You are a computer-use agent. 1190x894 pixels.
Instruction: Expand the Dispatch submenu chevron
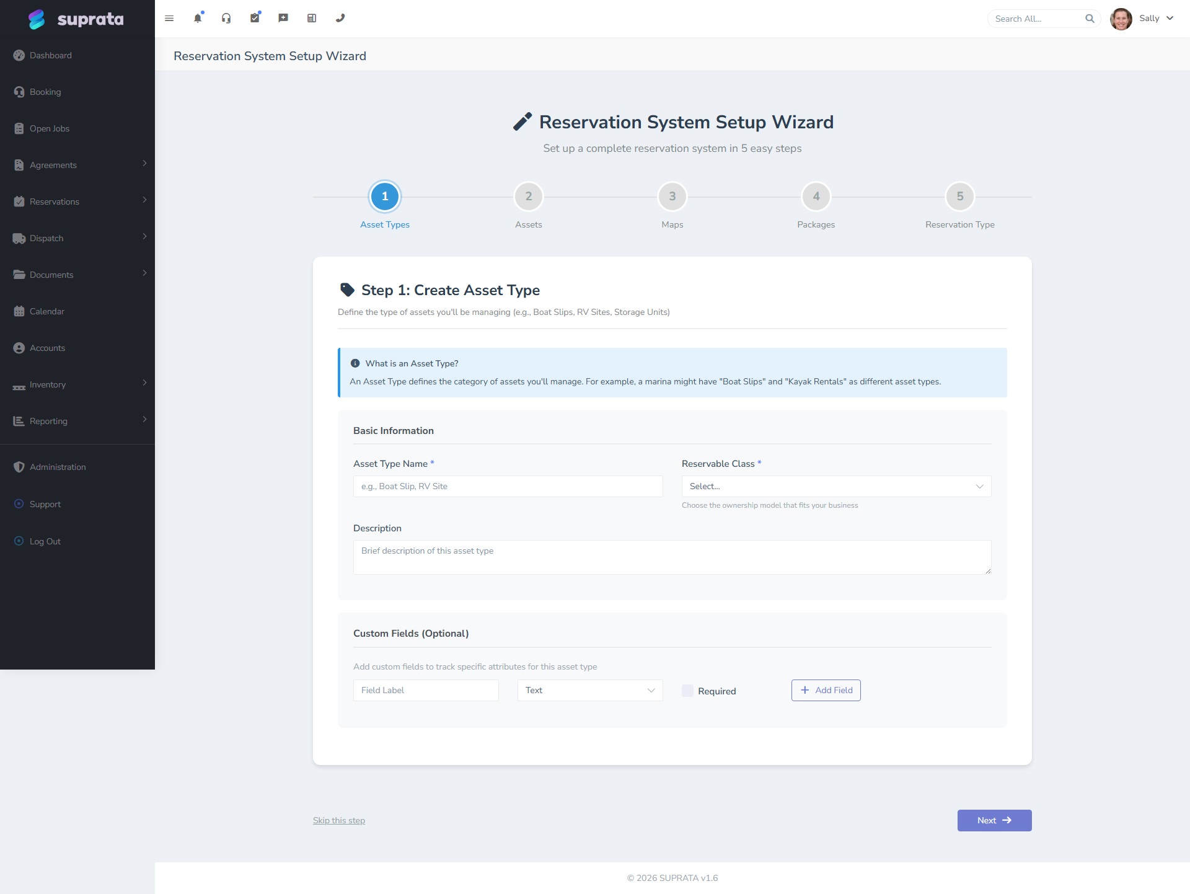[144, 237]
